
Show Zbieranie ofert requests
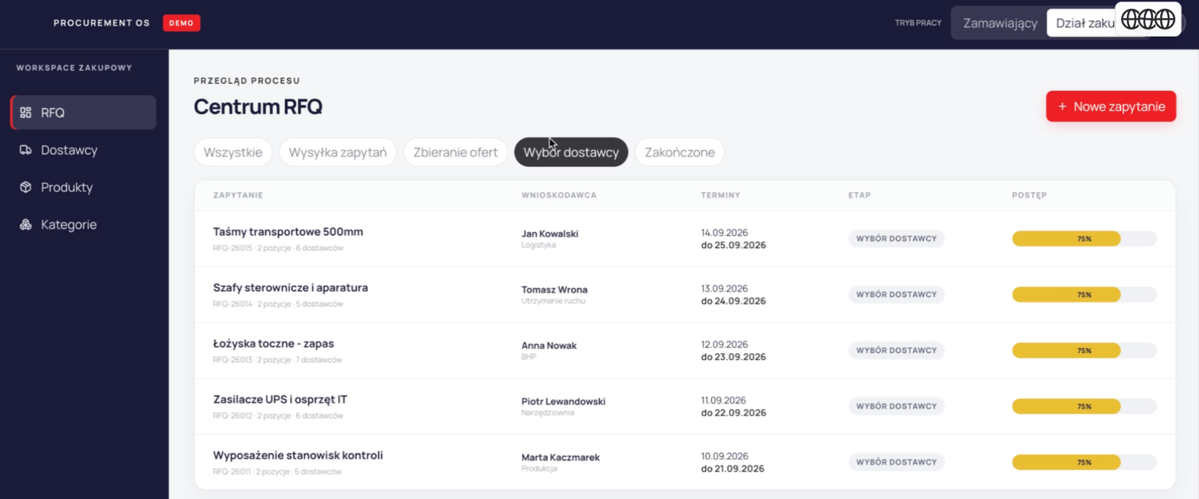[x=455, y=152]
